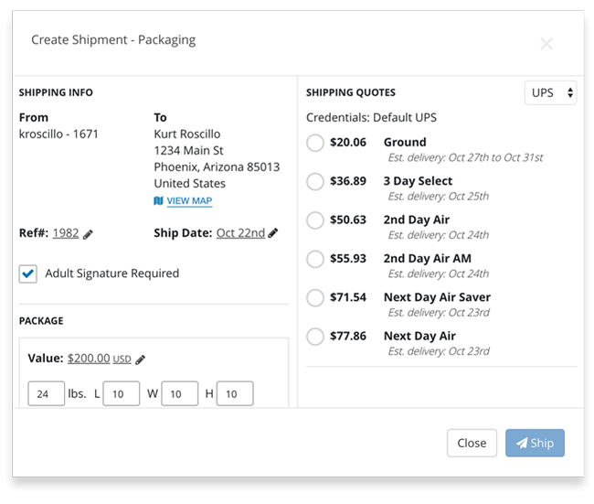This screenshot has width=594, height=504.
Task: Select the Ground $20.06 shipping option
Action: point(315,143)
